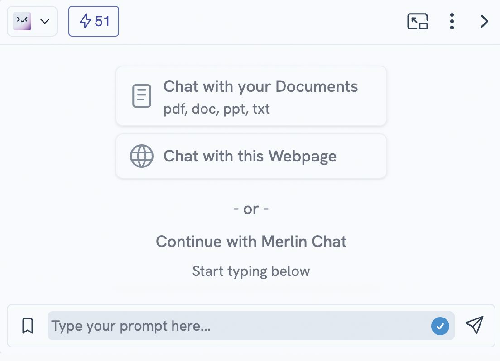Expand the dropdown chevron beside the avatar
This screenshot has height=361, width=500.
point(45,21)
